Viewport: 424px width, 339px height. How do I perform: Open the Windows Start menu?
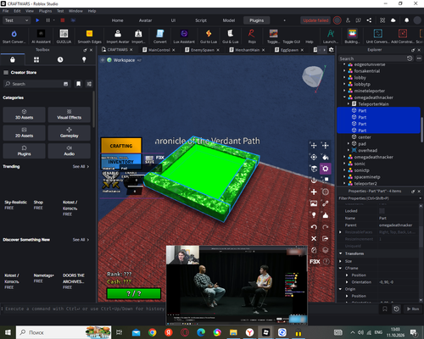8,332
